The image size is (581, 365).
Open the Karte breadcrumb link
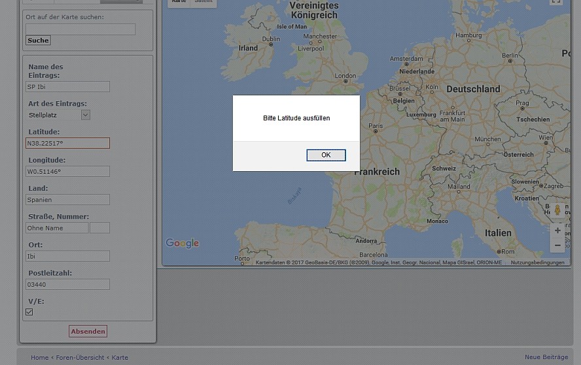pos(120,358)
